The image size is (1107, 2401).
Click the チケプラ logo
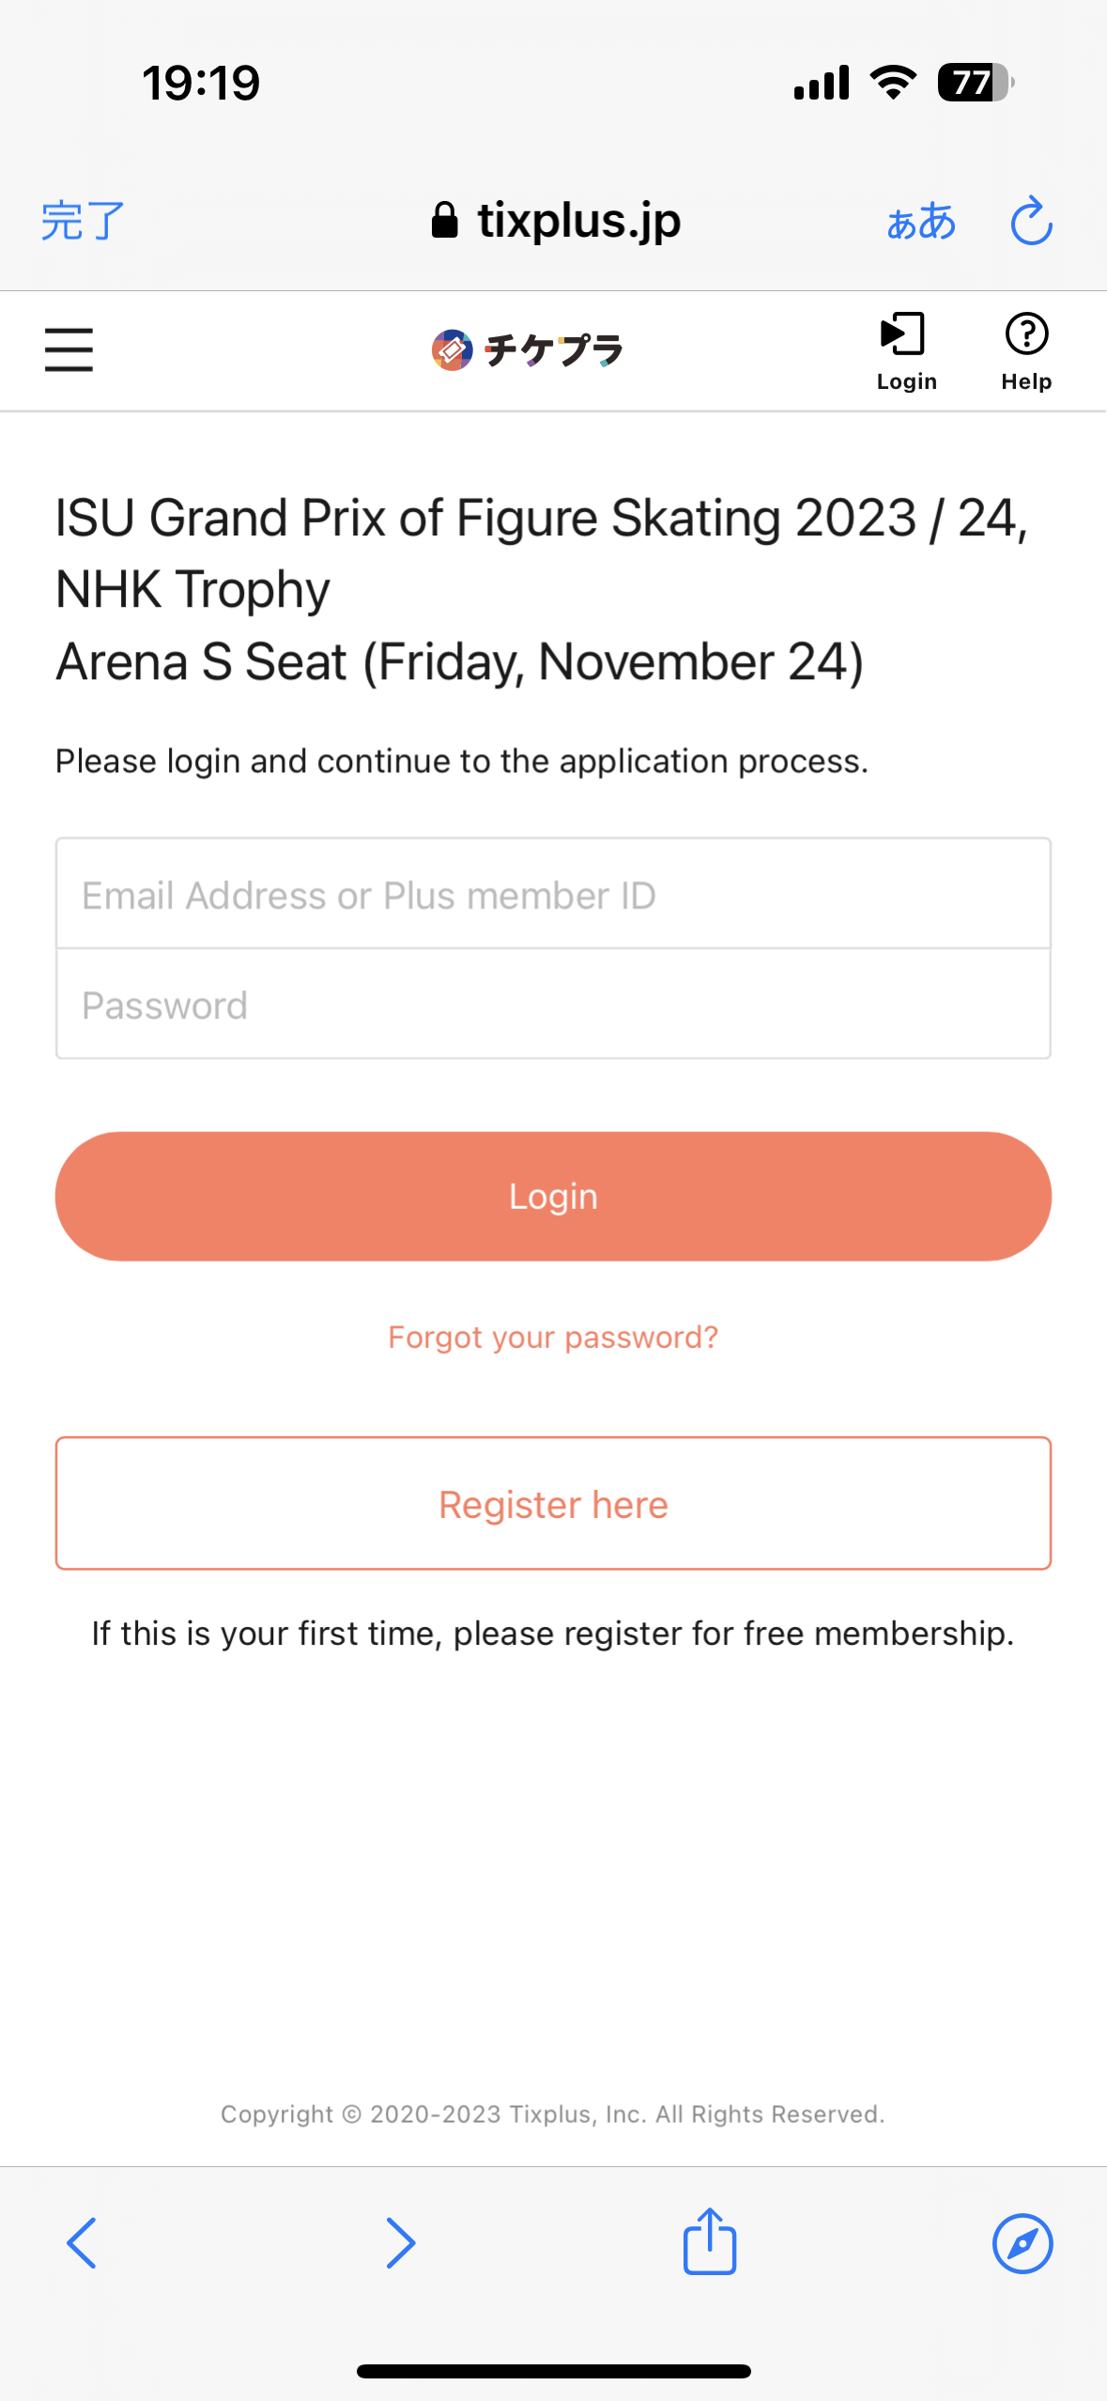[x=527, y=349]
